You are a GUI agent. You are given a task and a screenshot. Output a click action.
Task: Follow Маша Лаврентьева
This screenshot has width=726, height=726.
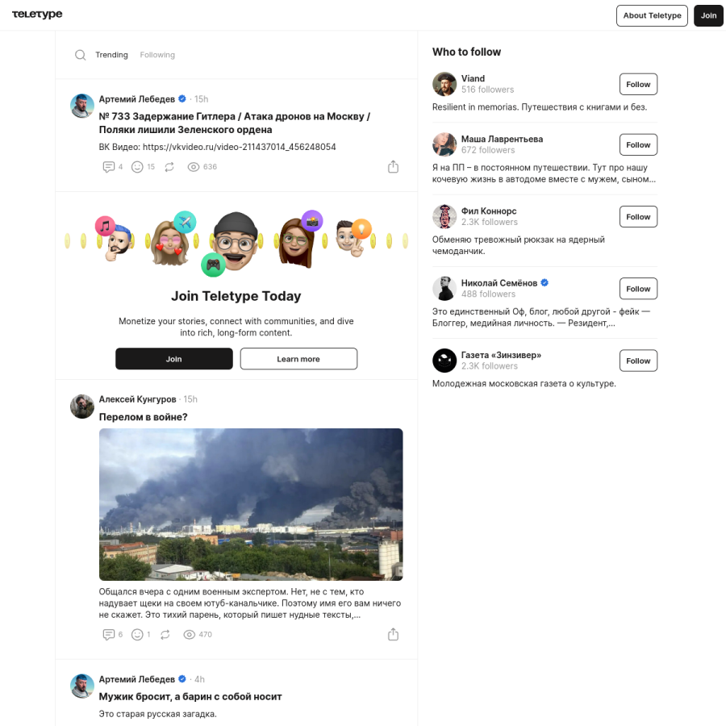[x=638, y=145]
